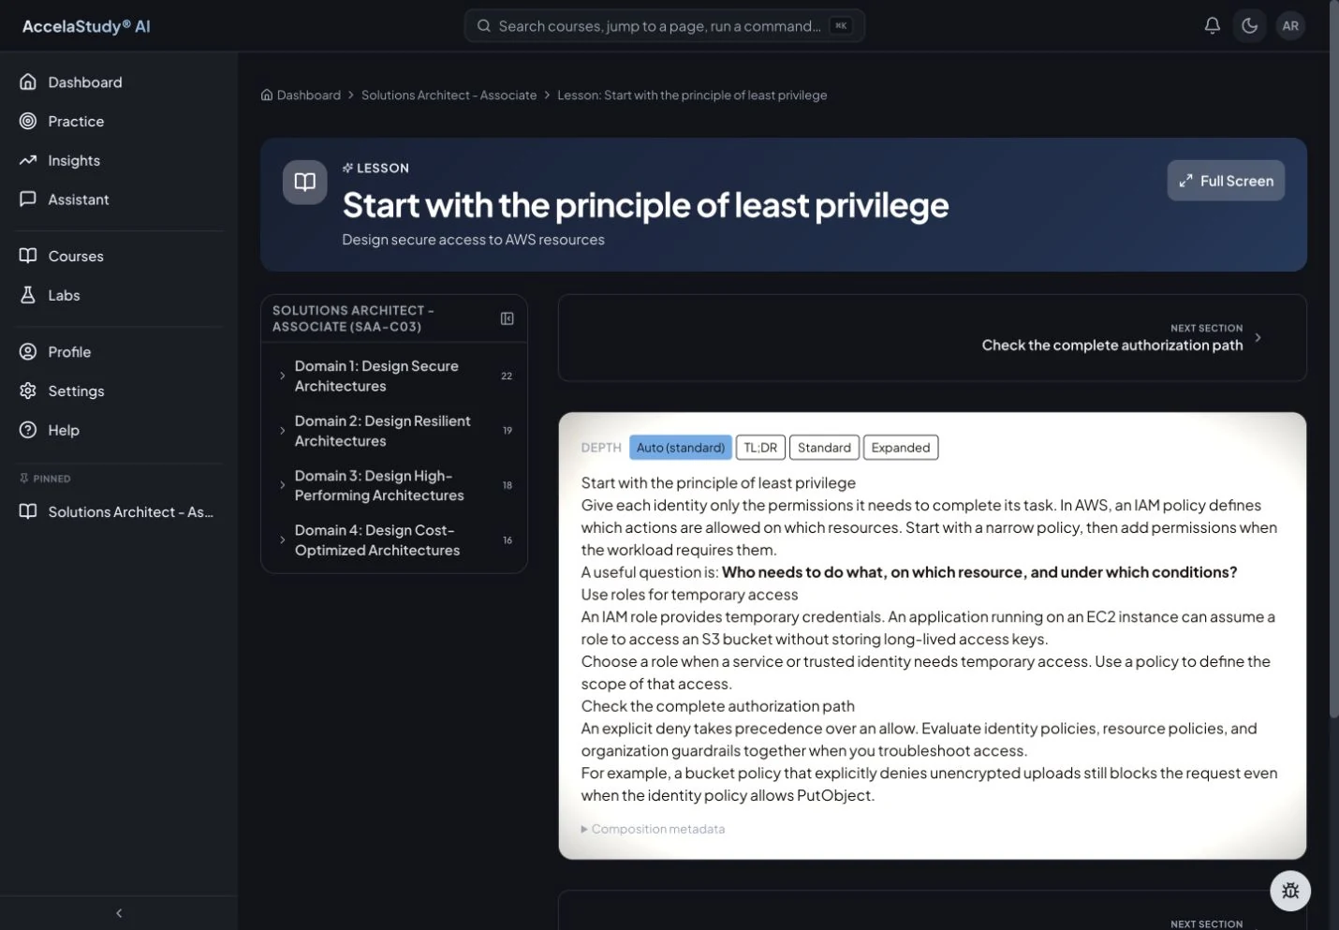Select the TL;DR depth option
Image resolution: width=1339 pixels, height=930 pixels.
[760, 448]
